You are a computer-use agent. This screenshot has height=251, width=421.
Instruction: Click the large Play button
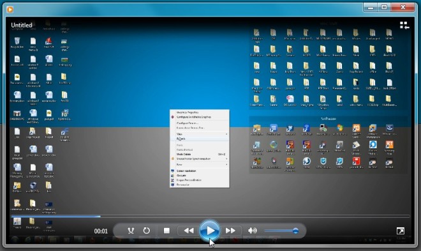click(x=210, y=231)
